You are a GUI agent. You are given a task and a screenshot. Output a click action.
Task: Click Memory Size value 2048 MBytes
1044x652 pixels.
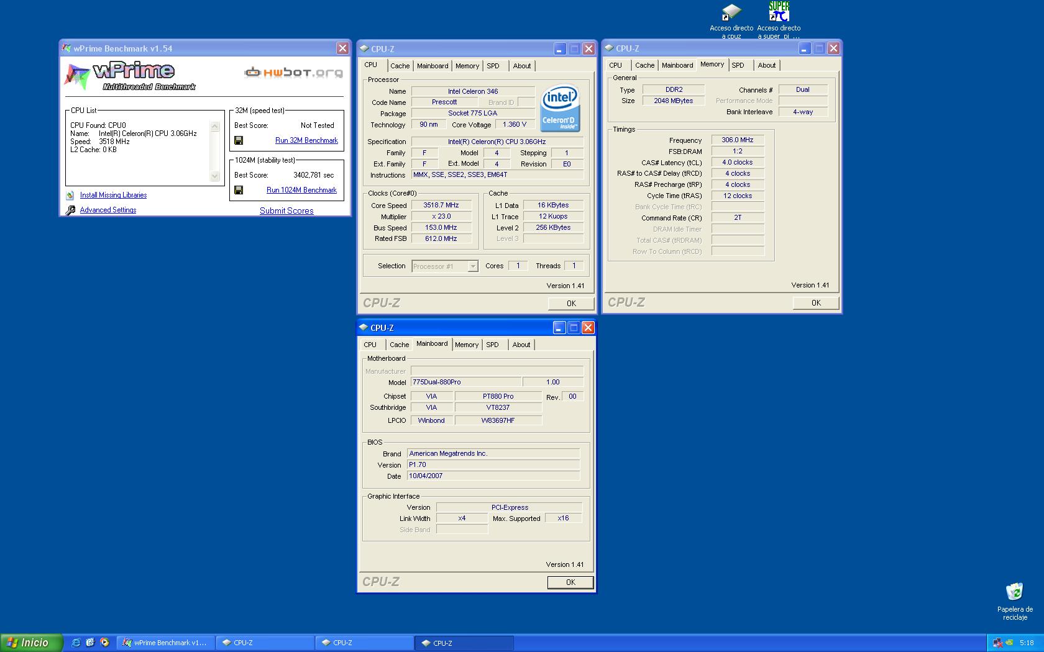(x=674, y=101)
